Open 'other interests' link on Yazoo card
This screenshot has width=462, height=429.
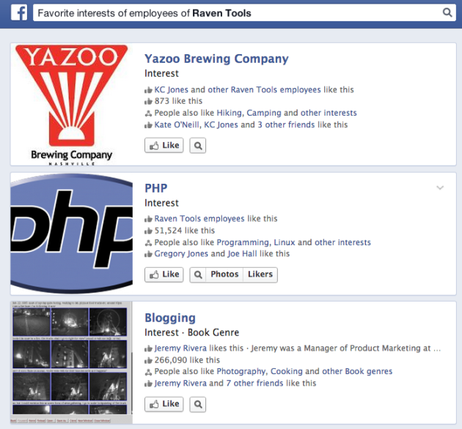coord(329,113)
